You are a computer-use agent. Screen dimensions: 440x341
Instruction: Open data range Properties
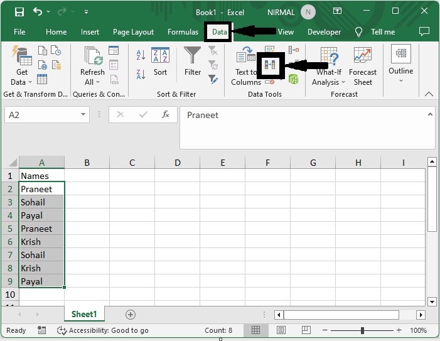click(x=114, y=65)
